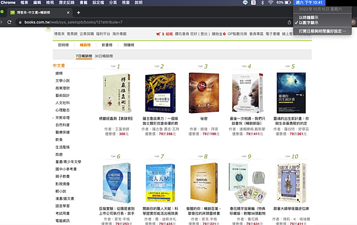The width and height of the screenshot is (357, 225).
Task: Open the 秘密 TOP 3 book cover
Action: (204, 93)
